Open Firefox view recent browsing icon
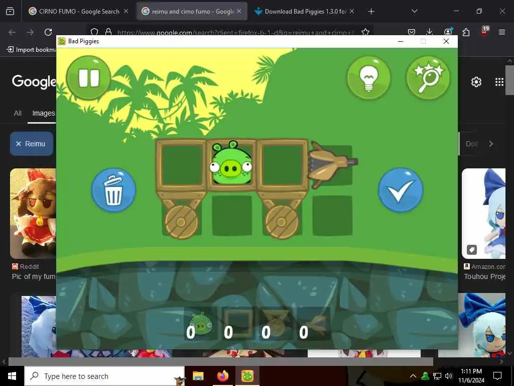 pyautogui.click(x=10, y=12)
